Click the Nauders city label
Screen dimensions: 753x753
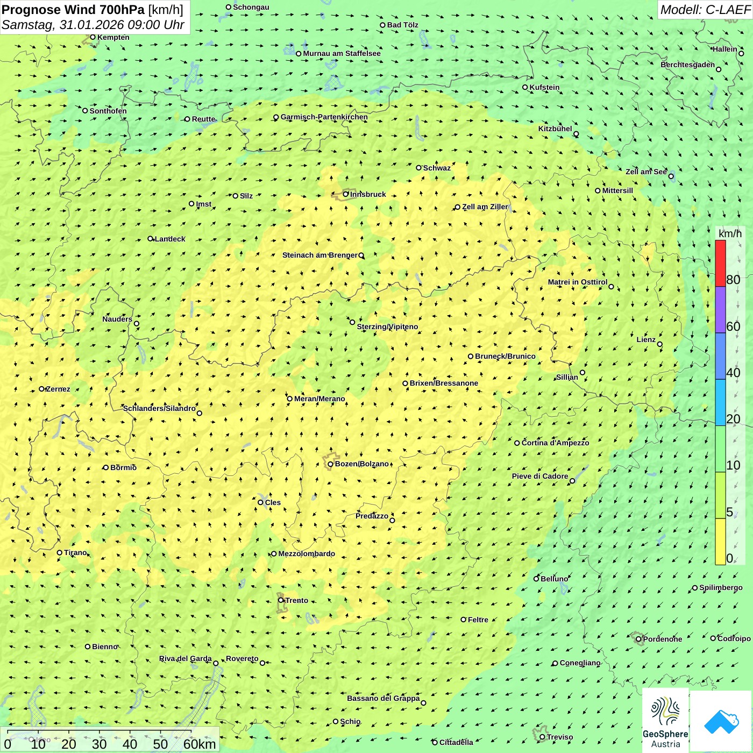(117, 319)
